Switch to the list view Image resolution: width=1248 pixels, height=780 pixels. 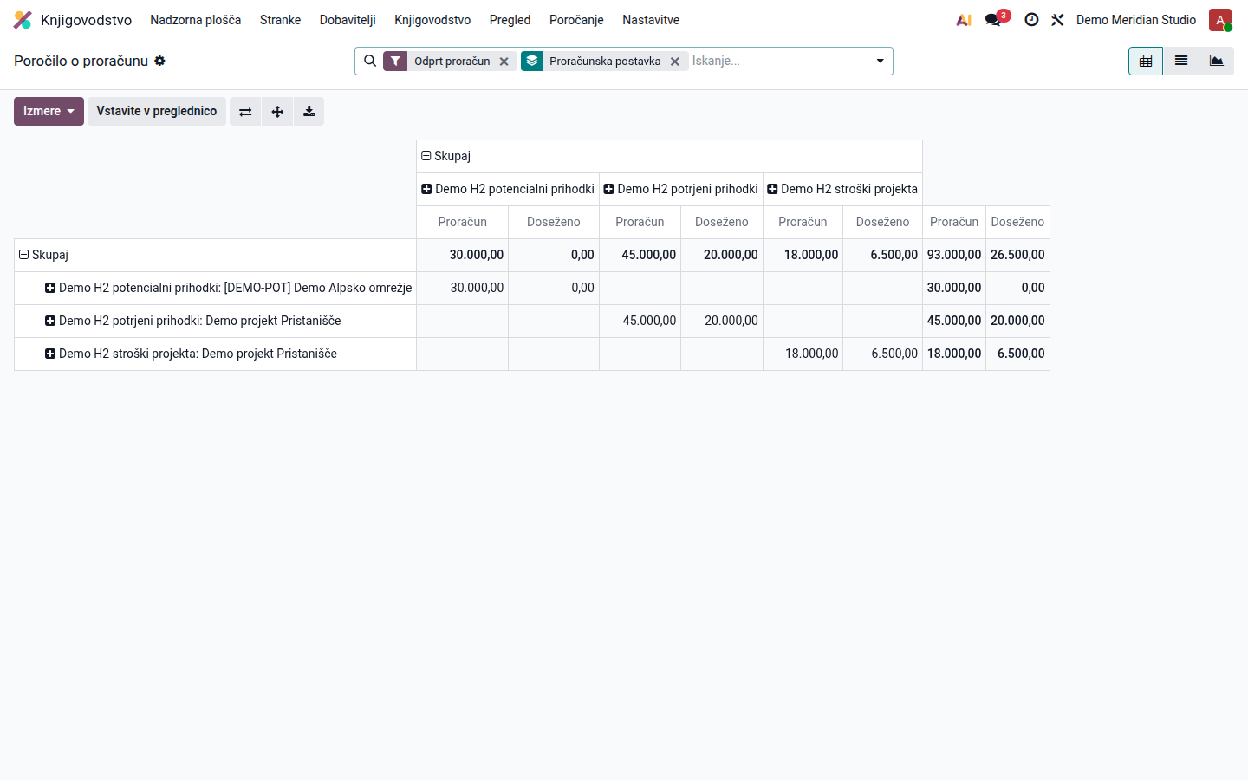(x=1181, y=61)
